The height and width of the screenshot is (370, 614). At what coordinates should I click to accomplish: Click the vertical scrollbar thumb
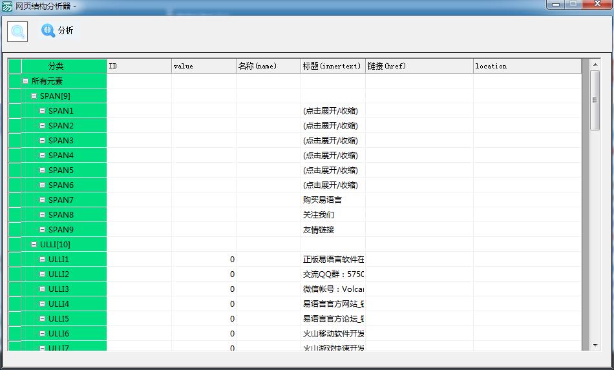click(x=595, y=100)
